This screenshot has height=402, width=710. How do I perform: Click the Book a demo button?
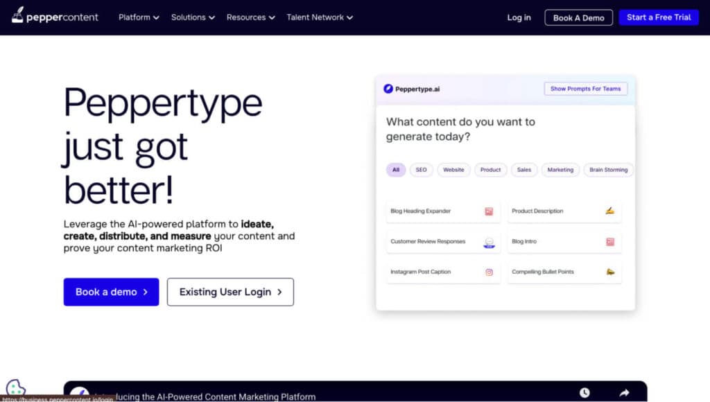click(111, 292)
